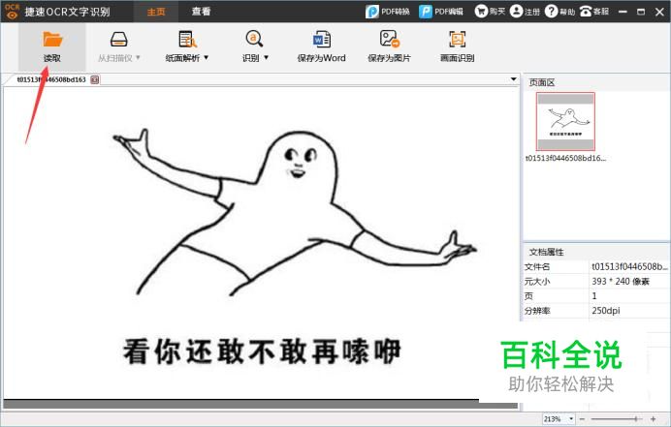Click the 文件名 value t01513f0446508b...
The height and width of the screenshot is (427, 671).
click(x=629, y=266)
